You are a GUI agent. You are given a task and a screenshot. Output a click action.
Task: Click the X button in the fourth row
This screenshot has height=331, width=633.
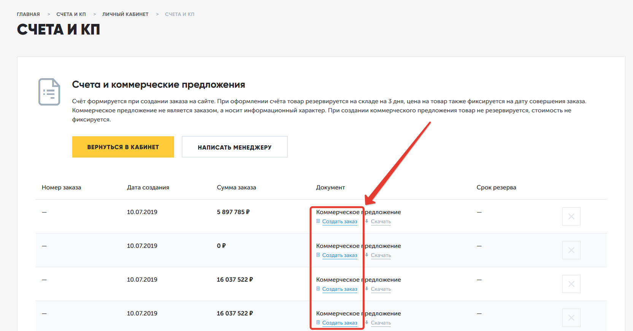coord(571,318)
